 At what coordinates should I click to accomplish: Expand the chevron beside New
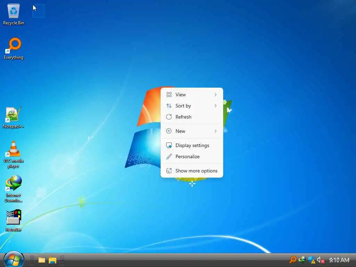pos(216,131)
